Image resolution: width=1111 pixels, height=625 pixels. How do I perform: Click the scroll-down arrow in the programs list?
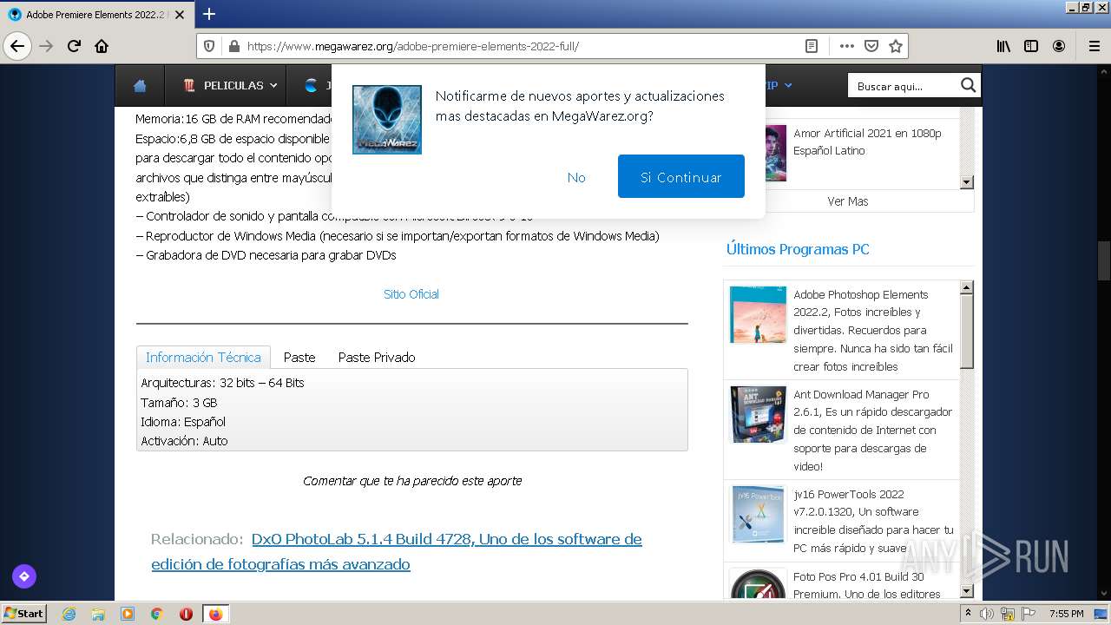(x=967, y=591)
